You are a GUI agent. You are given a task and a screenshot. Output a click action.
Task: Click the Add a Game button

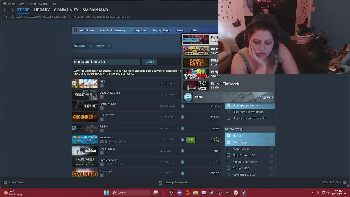click(x=14, y=182)
